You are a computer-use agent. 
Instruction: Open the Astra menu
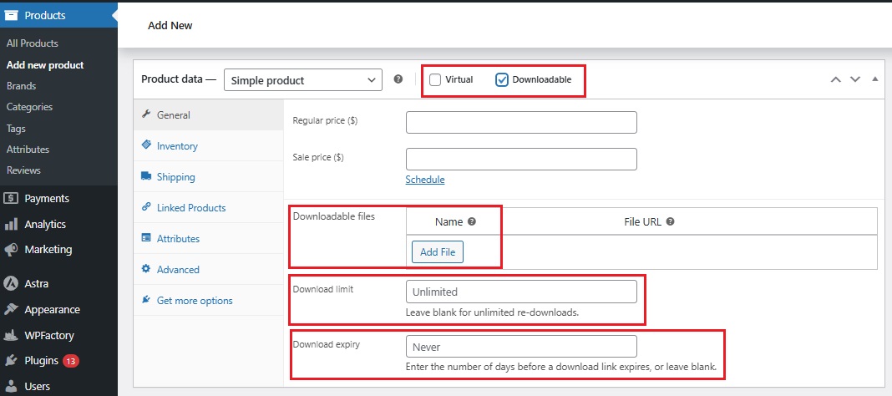tap(37, 283)
